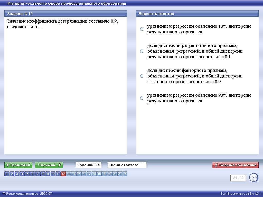263x197 pixels.
Task: Jump to question 21
Action: (x=109, y=174)
